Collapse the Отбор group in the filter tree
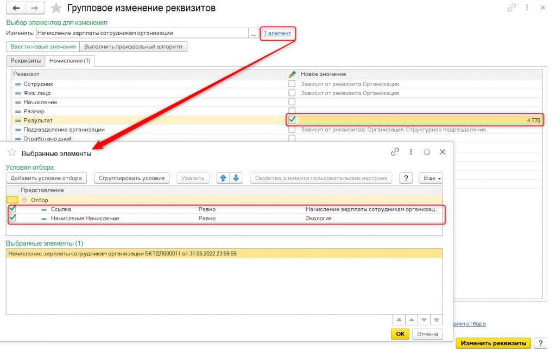Screen dimensions: 556x353 pos(25,200)
